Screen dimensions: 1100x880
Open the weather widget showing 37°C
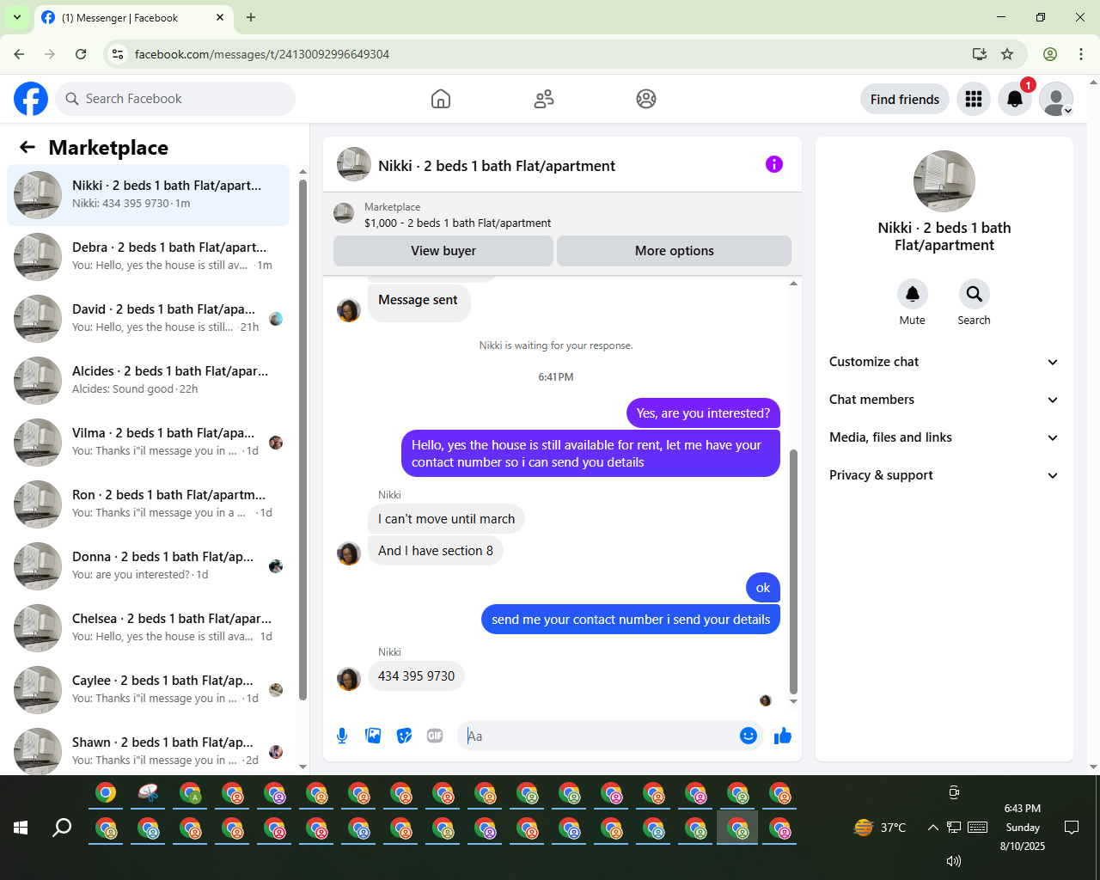pos(880,828)
